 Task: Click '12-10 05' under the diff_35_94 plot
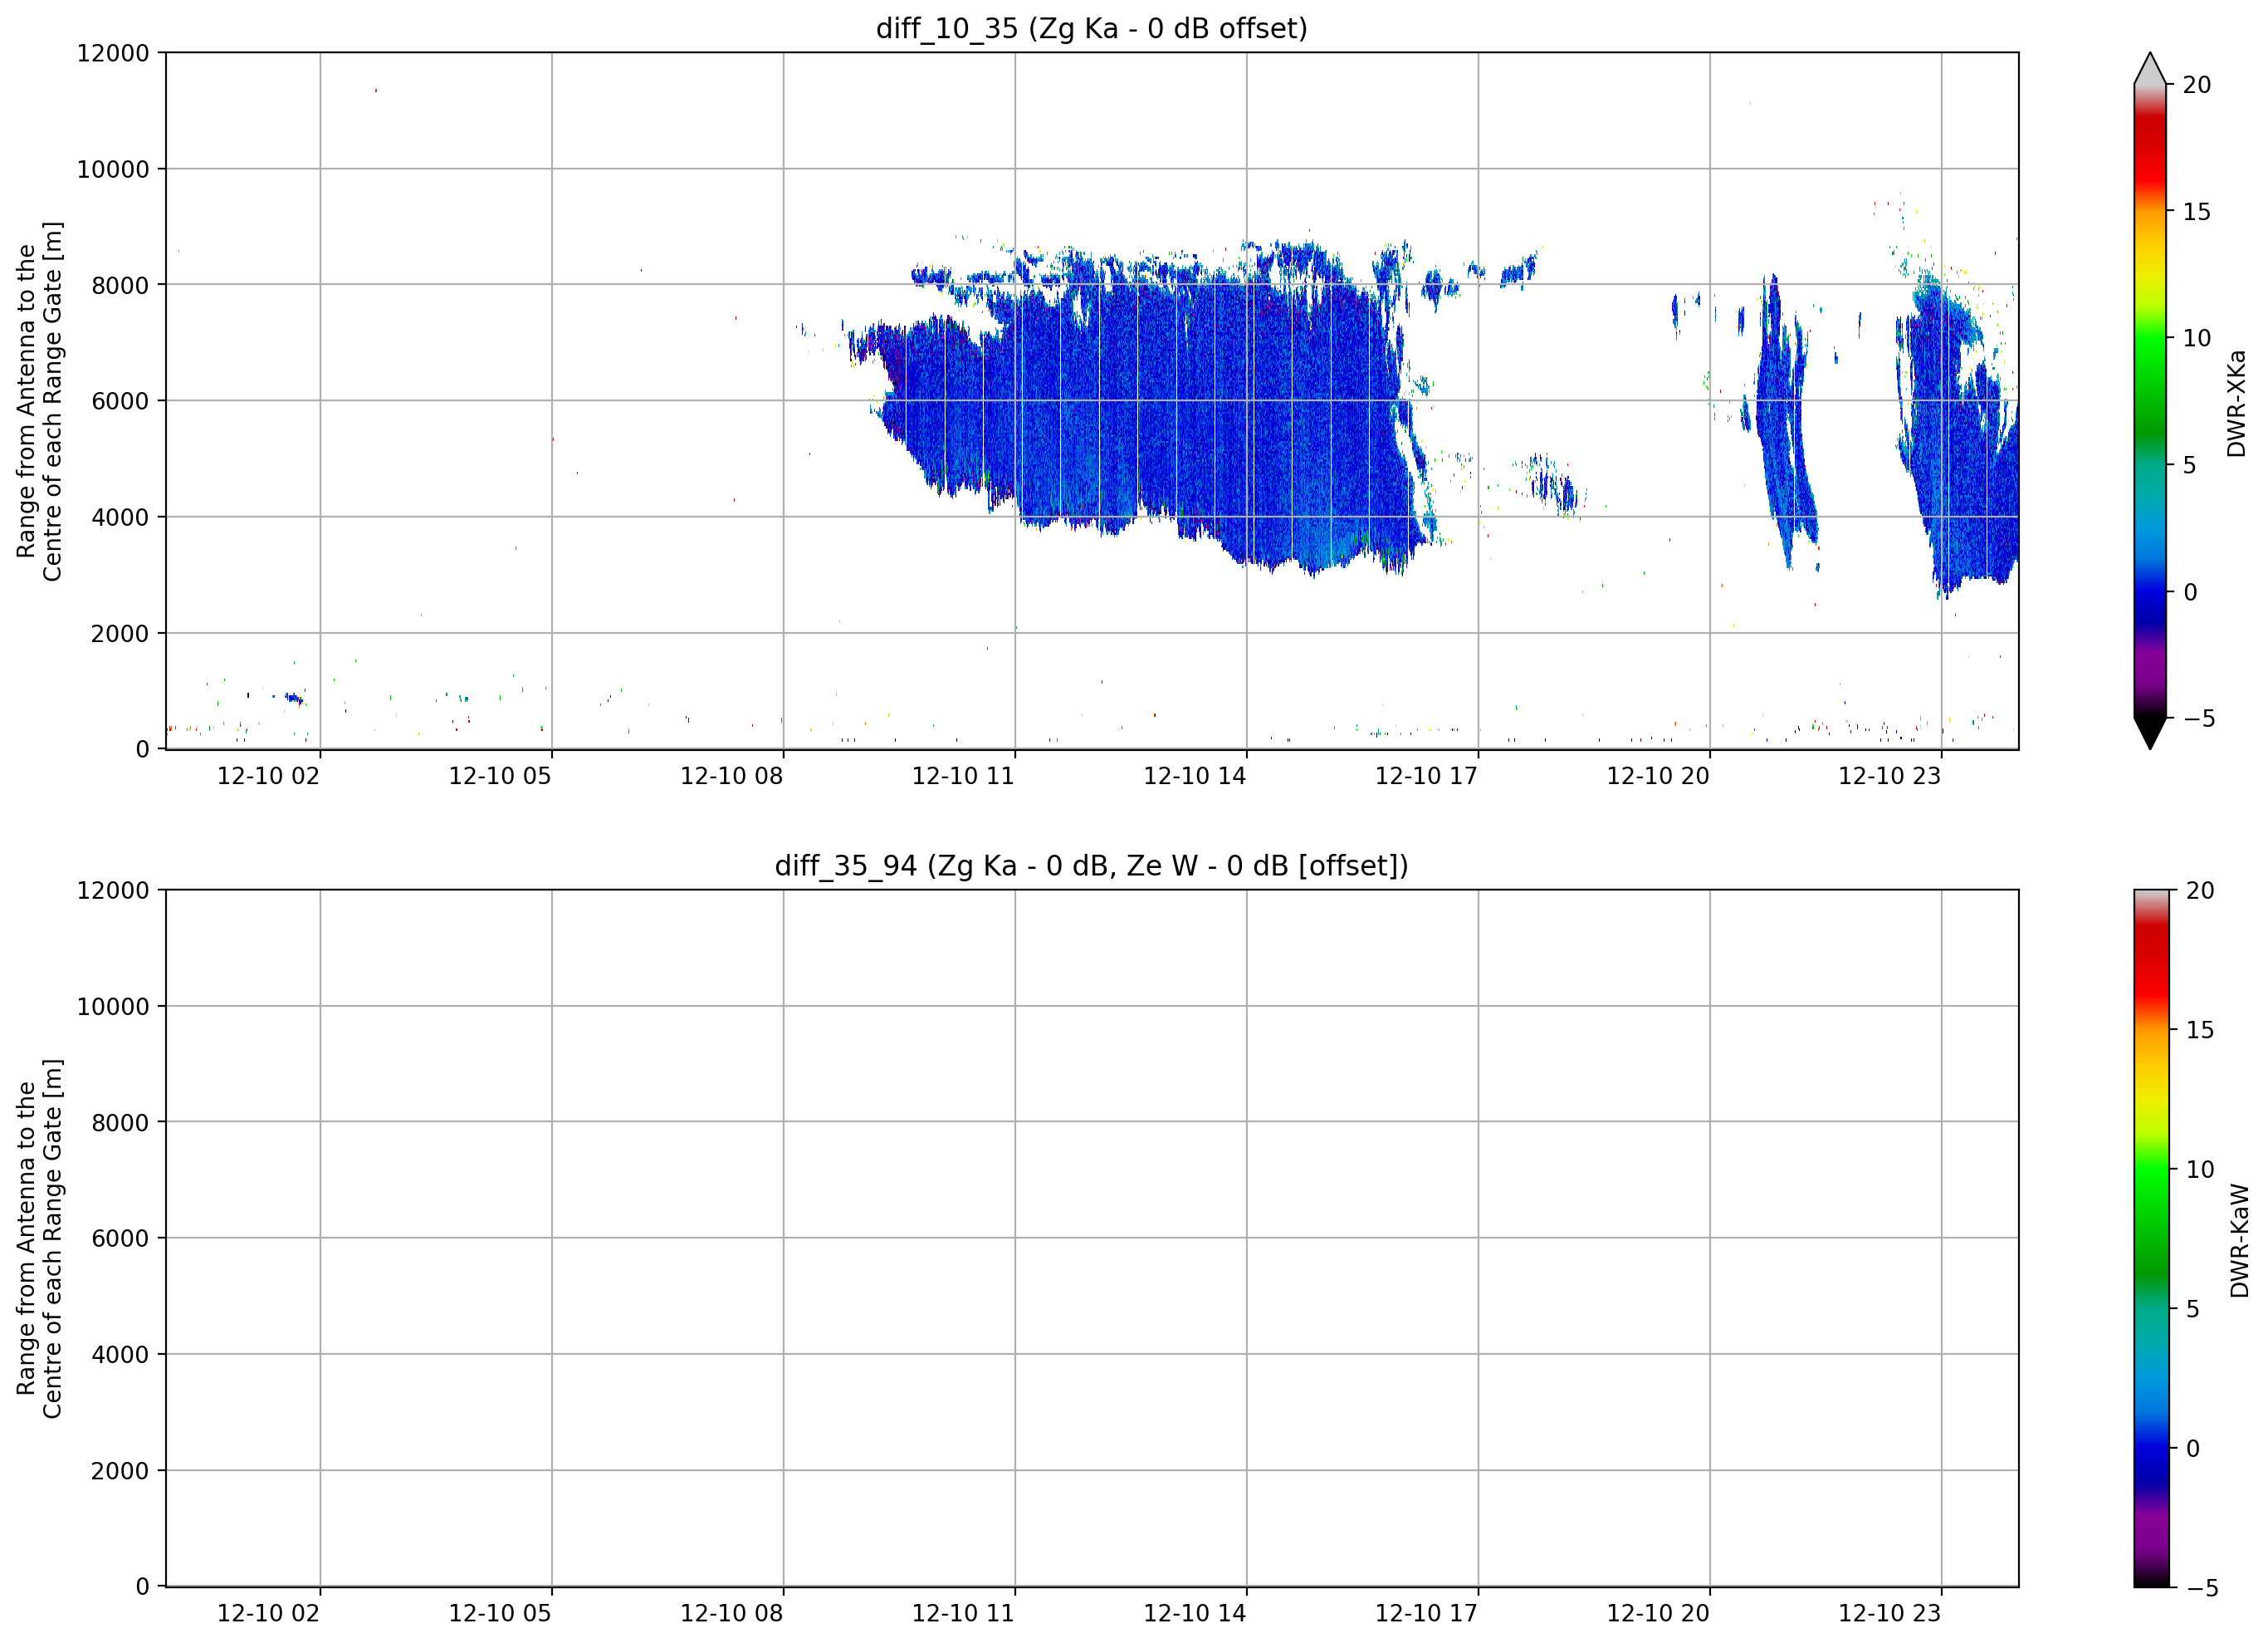(500, 1613)
